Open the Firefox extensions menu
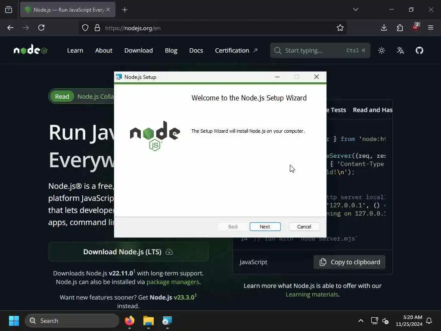 pos(400,28)
